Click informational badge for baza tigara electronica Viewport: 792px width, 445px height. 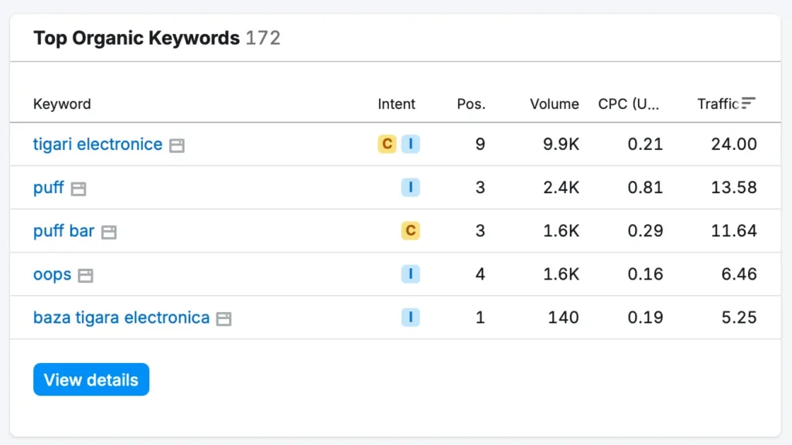tap(411, 318)
